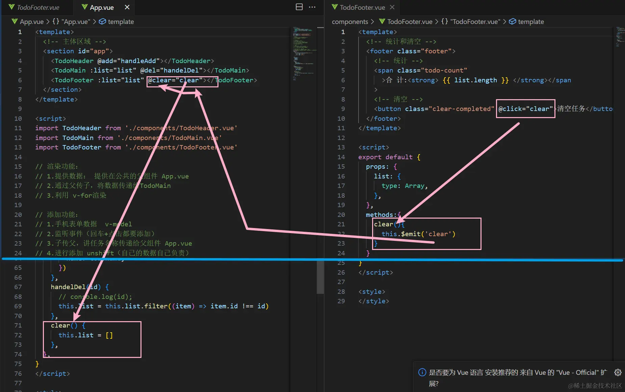Click the cube icon beside left breadcrumb template
This screenshot has height=392, width=625.
pos(102,21)
